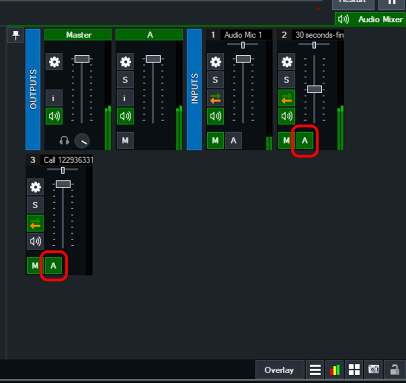
Task: Open the hamburger menu next to Overlay
Action: click(x=315, y=370)
